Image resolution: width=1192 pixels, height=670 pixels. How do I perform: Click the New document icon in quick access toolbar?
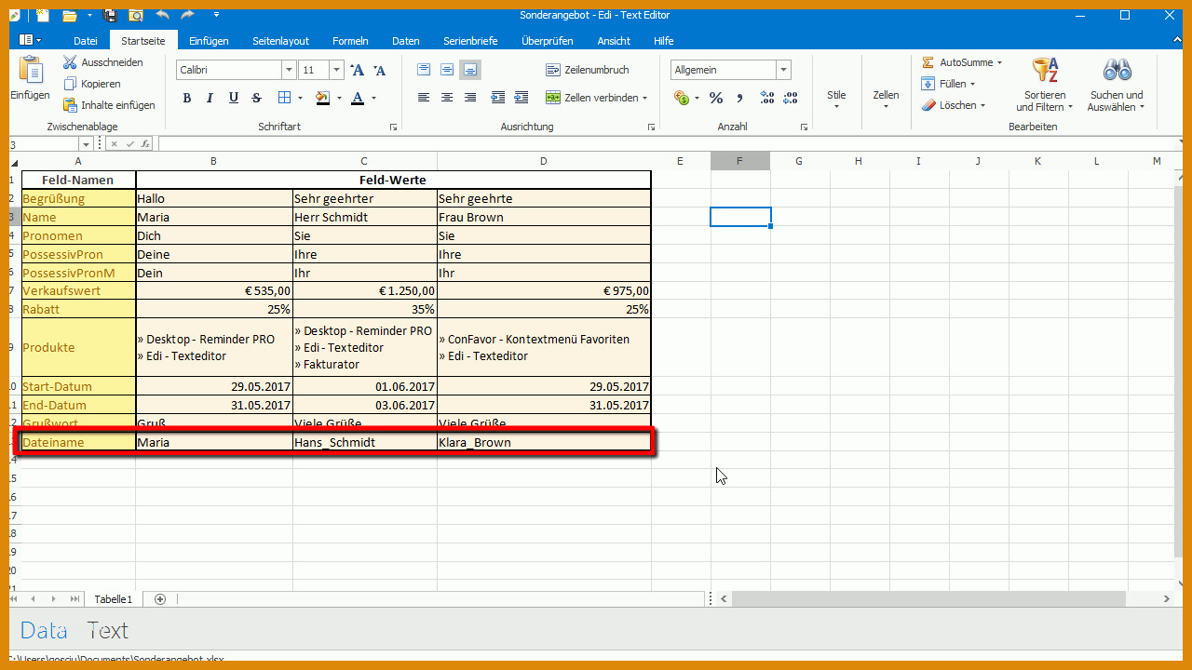(44, 15)
